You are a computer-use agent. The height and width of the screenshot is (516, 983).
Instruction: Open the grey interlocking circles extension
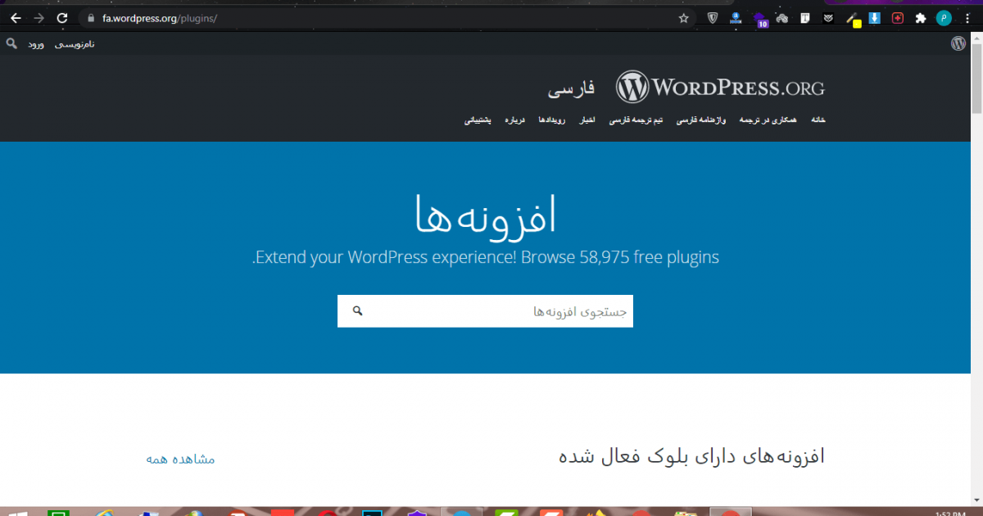[782, 18]
